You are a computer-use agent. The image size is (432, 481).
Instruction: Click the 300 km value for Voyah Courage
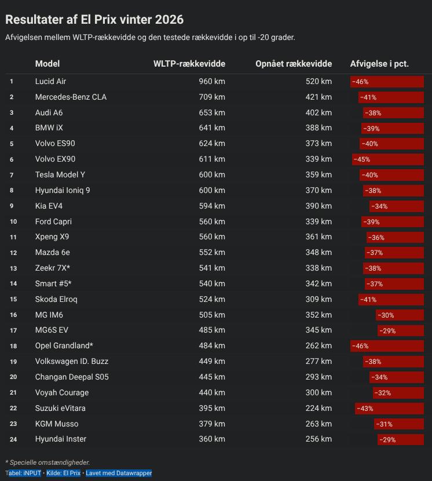pyautogui.click(x=318, y=393)
